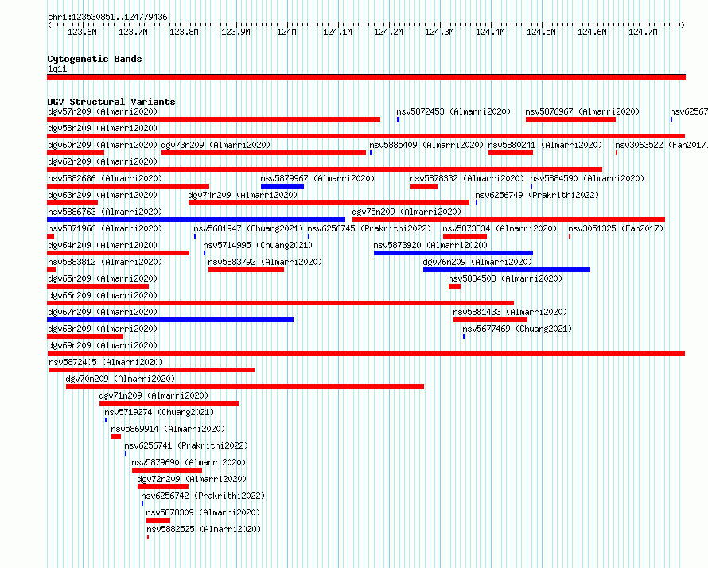
Task: Click nsv5884503 (Almarri2020) label
Action: pos(505,278)
